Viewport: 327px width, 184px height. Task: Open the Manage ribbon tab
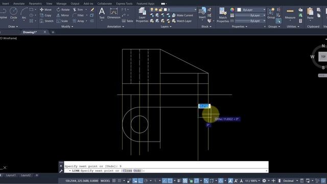61,4
